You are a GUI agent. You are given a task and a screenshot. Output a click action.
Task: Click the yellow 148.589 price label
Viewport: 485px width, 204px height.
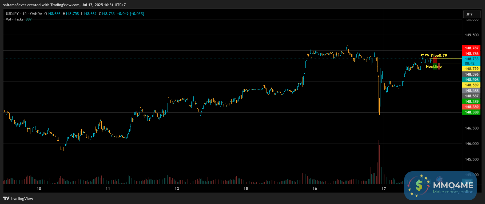coord(472,85)
